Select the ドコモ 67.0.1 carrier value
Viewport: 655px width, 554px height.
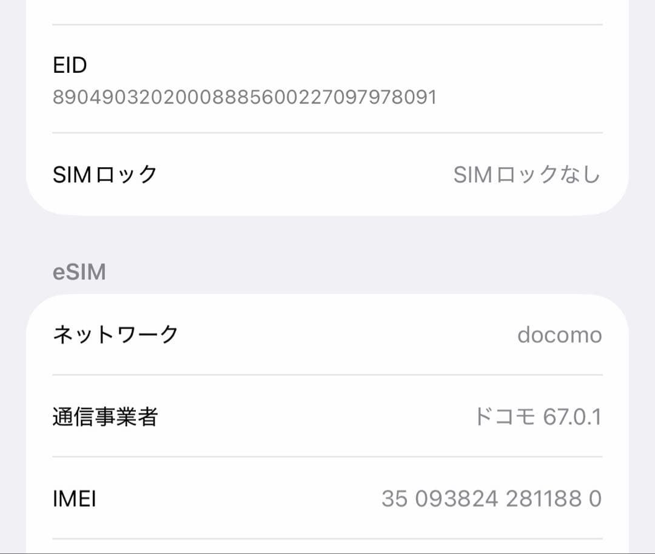[539, 416]
